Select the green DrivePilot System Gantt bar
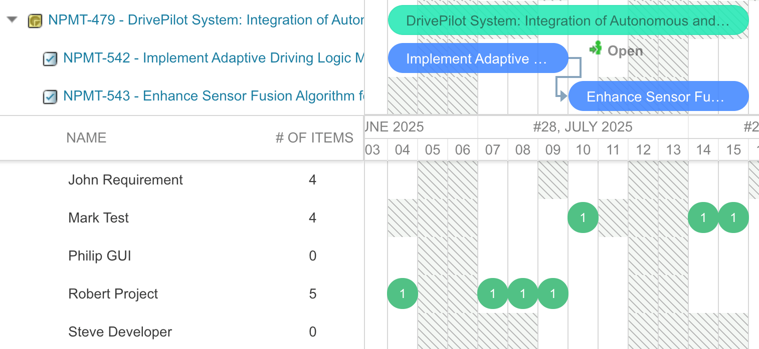Screen dimensions: 759x349 coord(568,20)
